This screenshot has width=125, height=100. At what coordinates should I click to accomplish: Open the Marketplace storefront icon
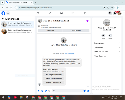coord(73,13)
